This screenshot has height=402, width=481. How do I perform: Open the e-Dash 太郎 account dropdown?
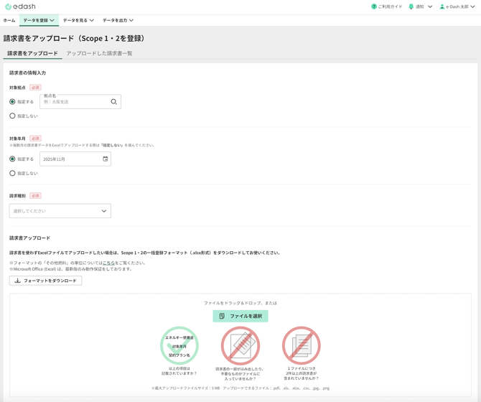click(x=457, y=6)
